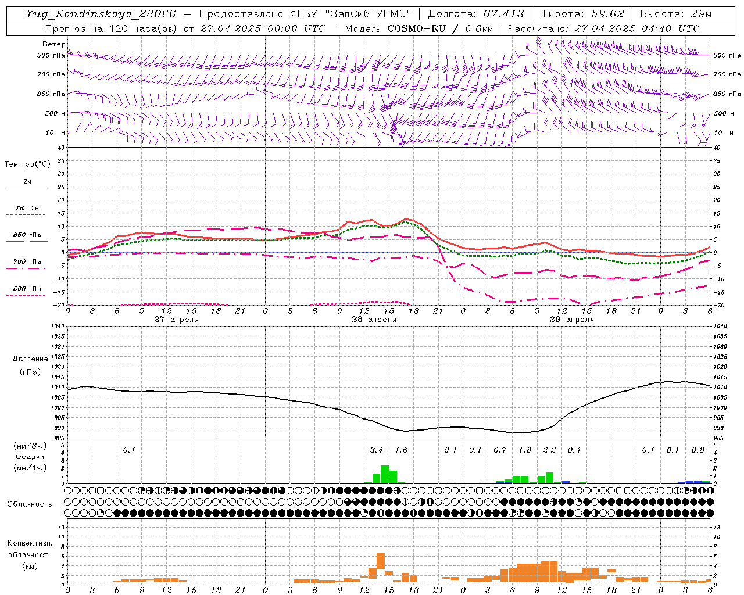Click the 985 value on left pressure axis
This screenshot has height=595, width=744.
click(59, 438)
